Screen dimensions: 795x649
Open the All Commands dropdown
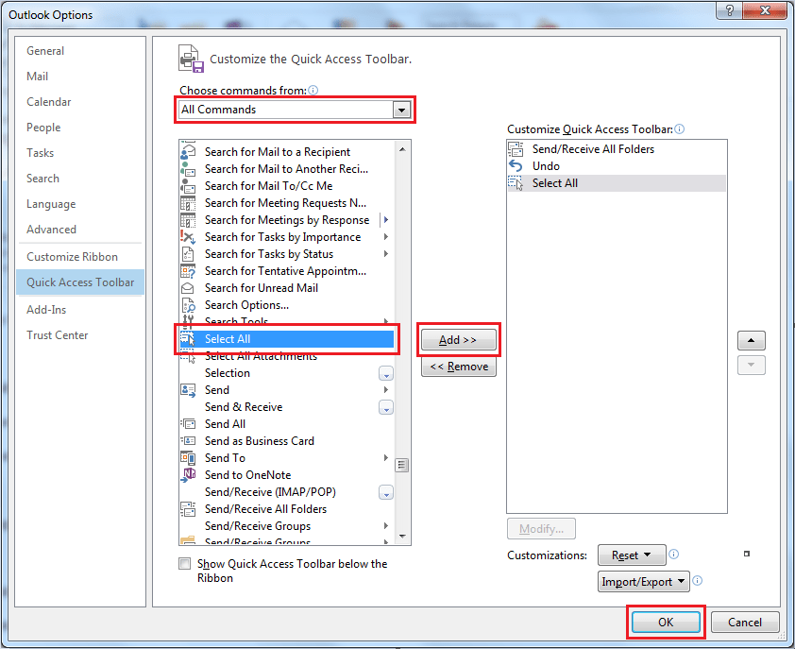click(401, 109)
